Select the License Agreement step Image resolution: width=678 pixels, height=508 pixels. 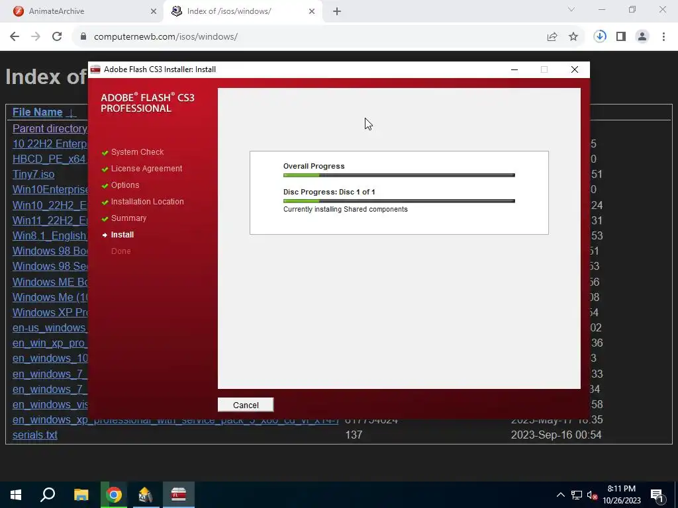click(146, 169)
